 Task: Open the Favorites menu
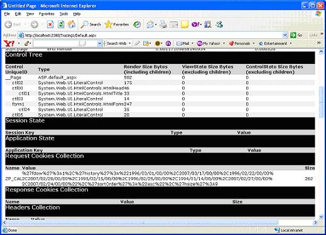(x=46, y=14)
